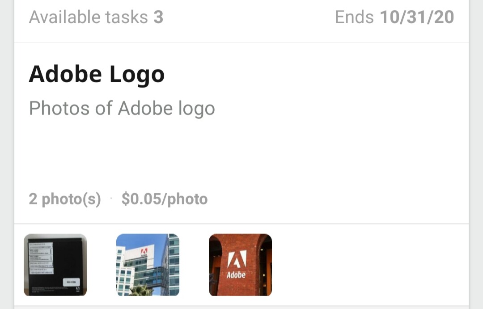Tap the tiny Adobe logo on the black box corner
483x309 pixels.
pyautogui.click(x=78, y=289)
